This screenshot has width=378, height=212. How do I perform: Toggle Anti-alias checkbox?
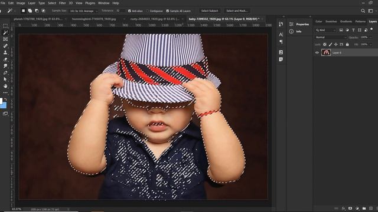click(x=129, y=11)
